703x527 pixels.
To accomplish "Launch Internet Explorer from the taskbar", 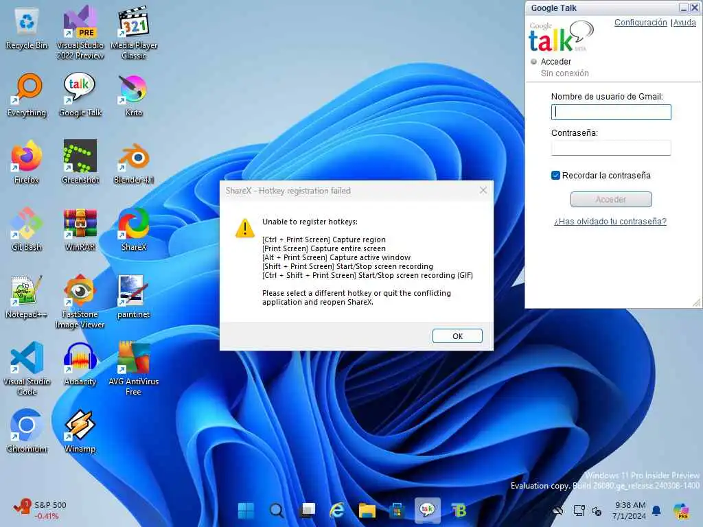I will pos(336,511).
